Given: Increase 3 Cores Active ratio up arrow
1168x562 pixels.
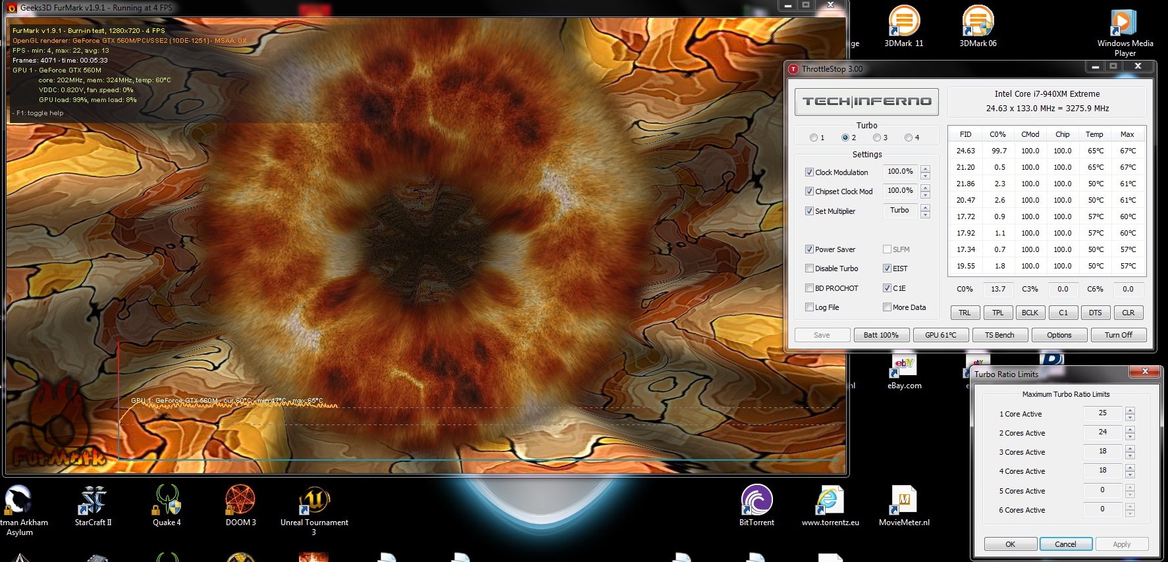Looking at the screenshot, I should 1130,449.
